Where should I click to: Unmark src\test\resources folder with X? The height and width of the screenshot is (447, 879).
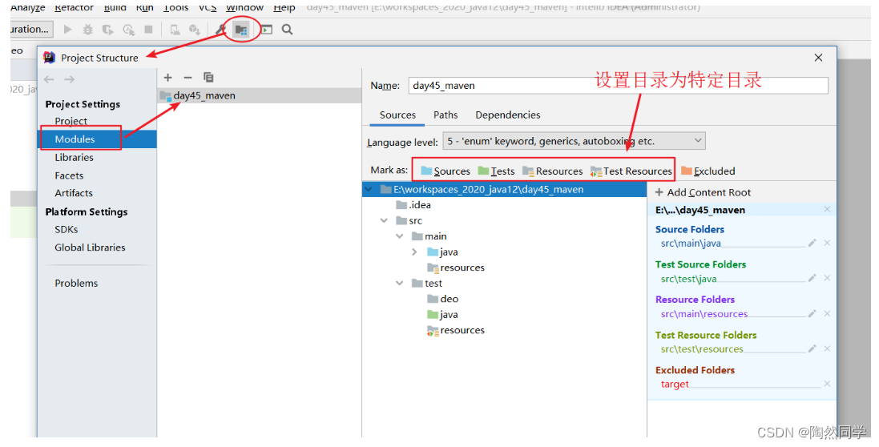(x=827, y=348)
